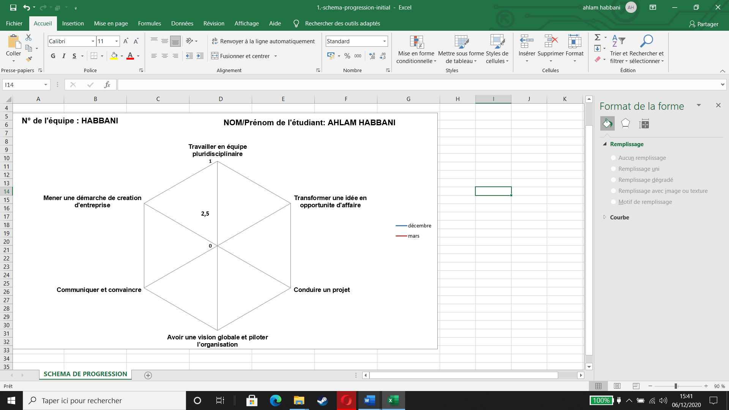Select the Aucun remplissage radio option
This screenshot has width=729, height=410.
(x=613, y=158)
